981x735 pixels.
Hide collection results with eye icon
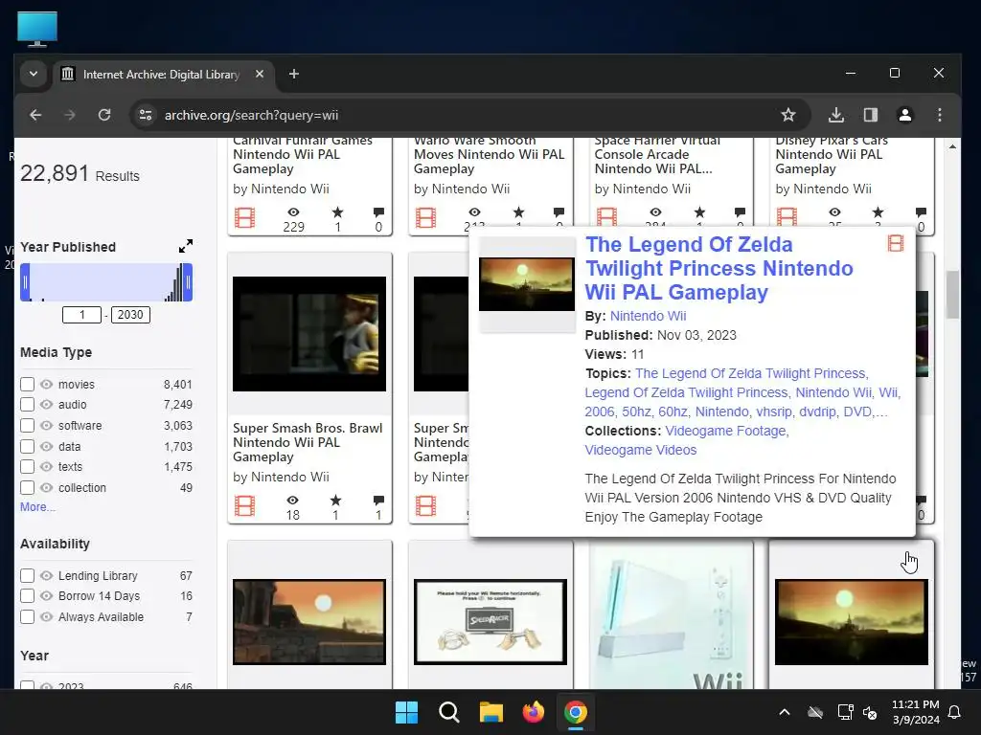46,487
